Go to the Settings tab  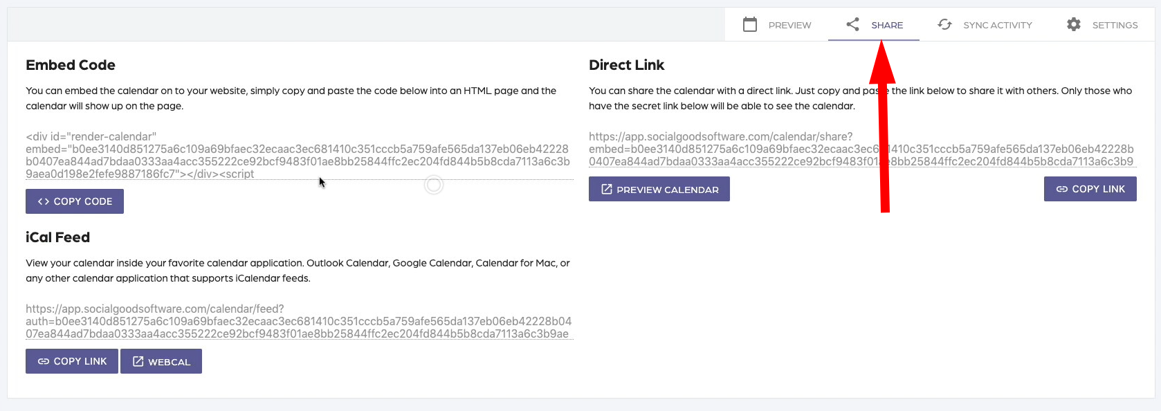[x=1115, y=25]
